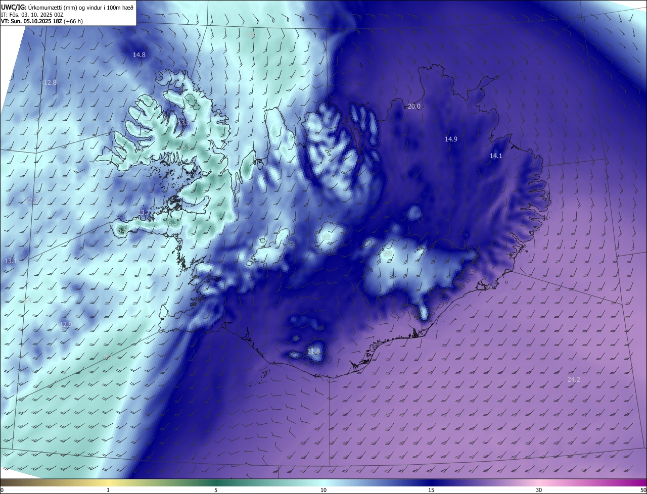The width and height of the screenshot is (647, 494).
Task: Click the '(+66 h)' forecast offset text
Action: click(x=73, y=21)
